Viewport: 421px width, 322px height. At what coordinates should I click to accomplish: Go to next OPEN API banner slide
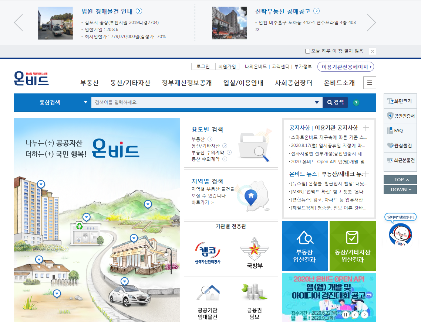click(x=364, y=315)
